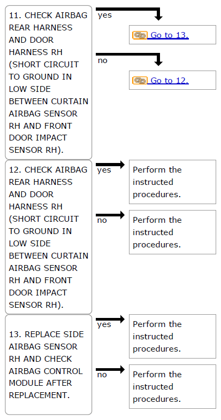Select the step 11 check airbag harness box
The height and width of the screenshot is (420, 221).
click(x=49, y=82)
